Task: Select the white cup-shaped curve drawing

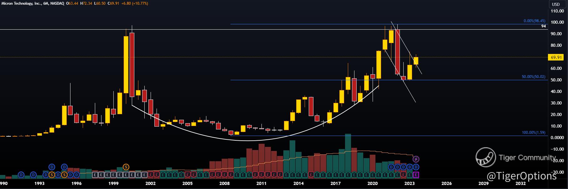Action: tap(247, 140)
